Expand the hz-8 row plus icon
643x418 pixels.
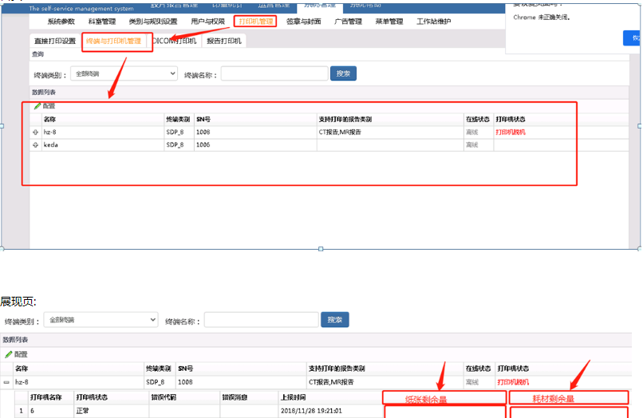(35, 132)
